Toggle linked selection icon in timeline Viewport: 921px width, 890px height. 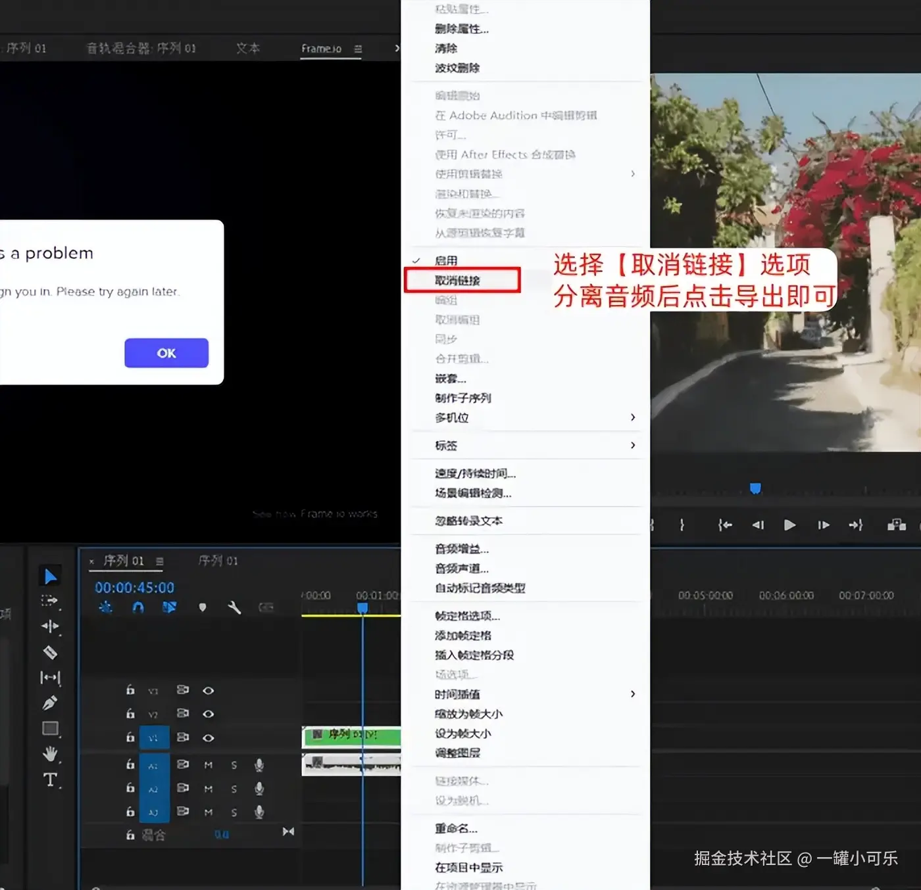tap(169, 607)
